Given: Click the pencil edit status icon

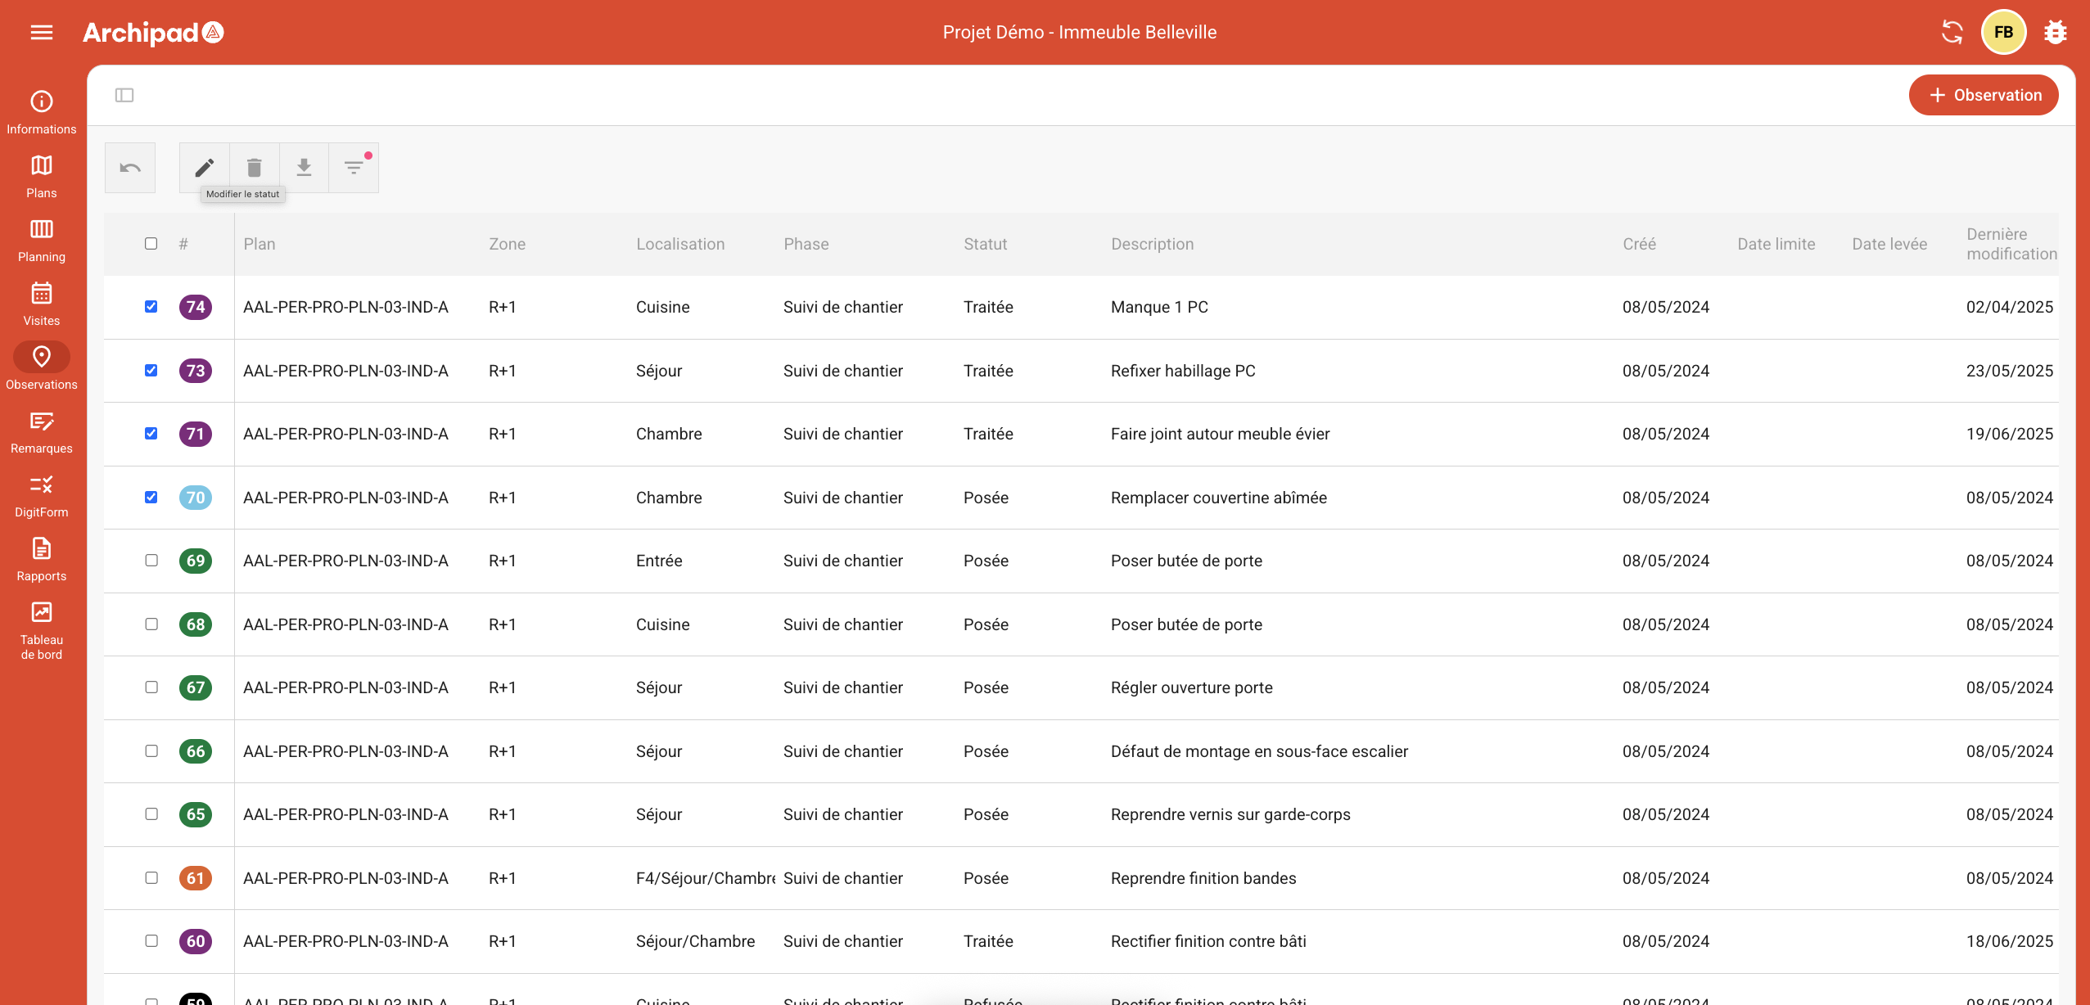Looking at the screenshot, I should [x=205, y=168].
